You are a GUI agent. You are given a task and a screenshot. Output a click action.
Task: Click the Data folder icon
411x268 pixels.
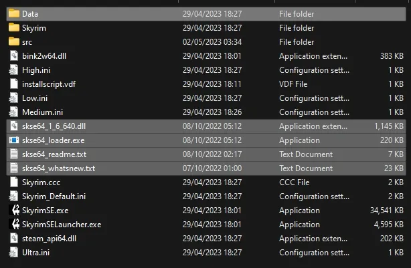click(13, 13)
